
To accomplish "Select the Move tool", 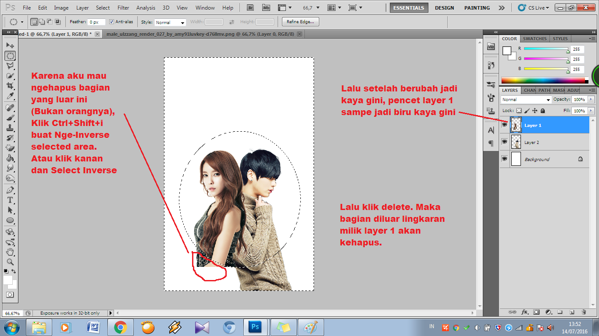I will (x=10, y=45).
